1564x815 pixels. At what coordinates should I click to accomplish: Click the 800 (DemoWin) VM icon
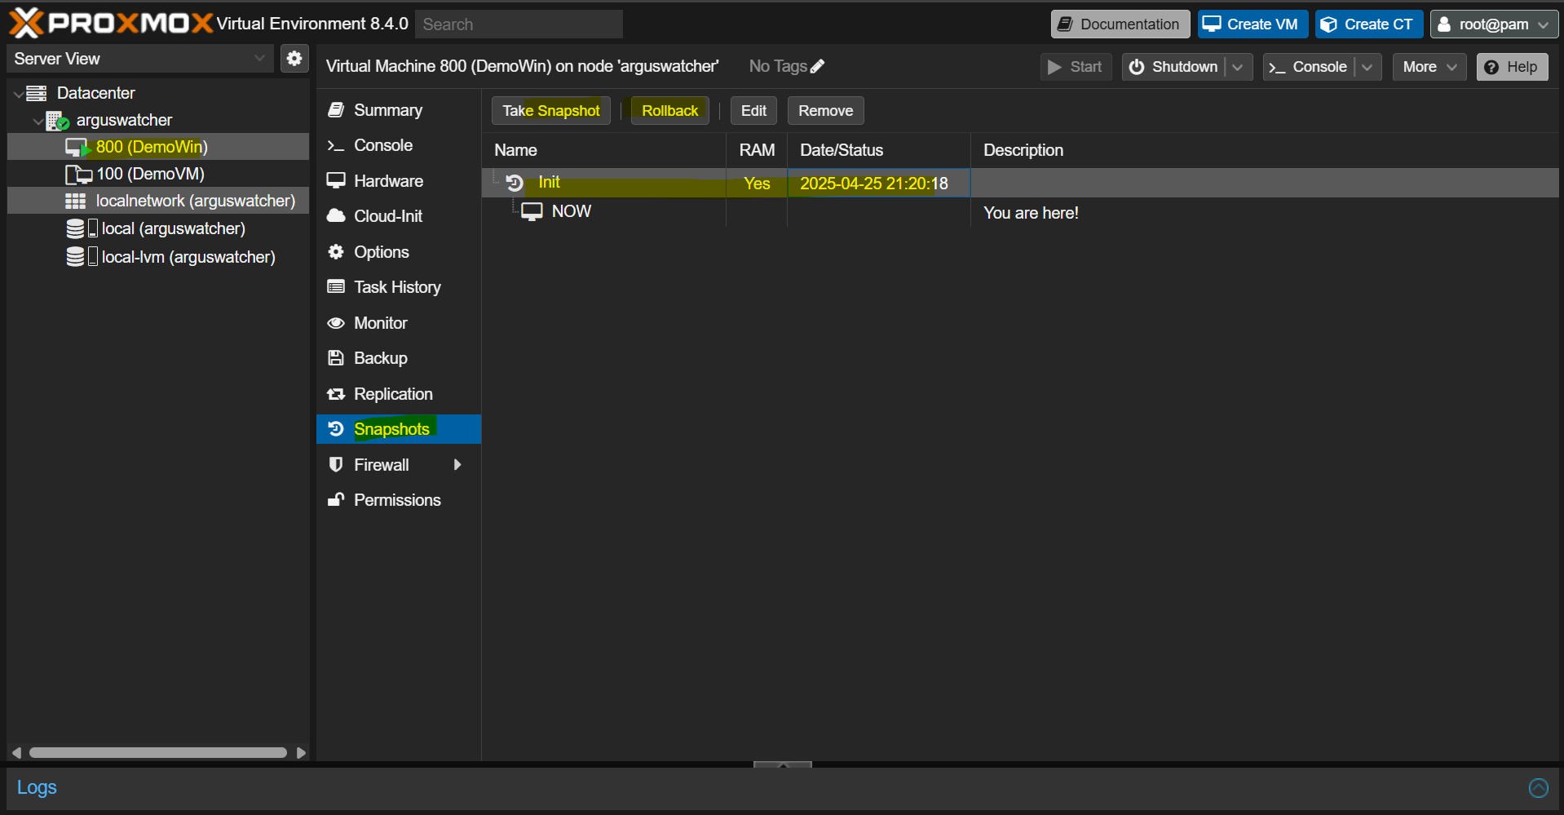click(77, 148)
